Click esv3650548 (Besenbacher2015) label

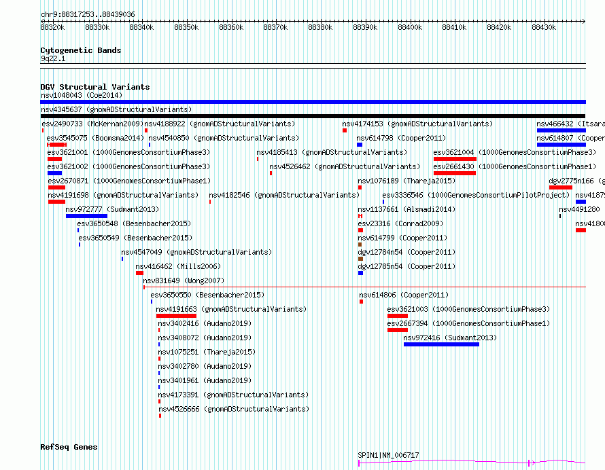click(134, 223)
